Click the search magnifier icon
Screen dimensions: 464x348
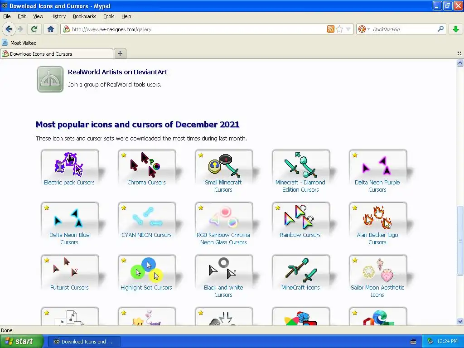(x=440, y=29)
